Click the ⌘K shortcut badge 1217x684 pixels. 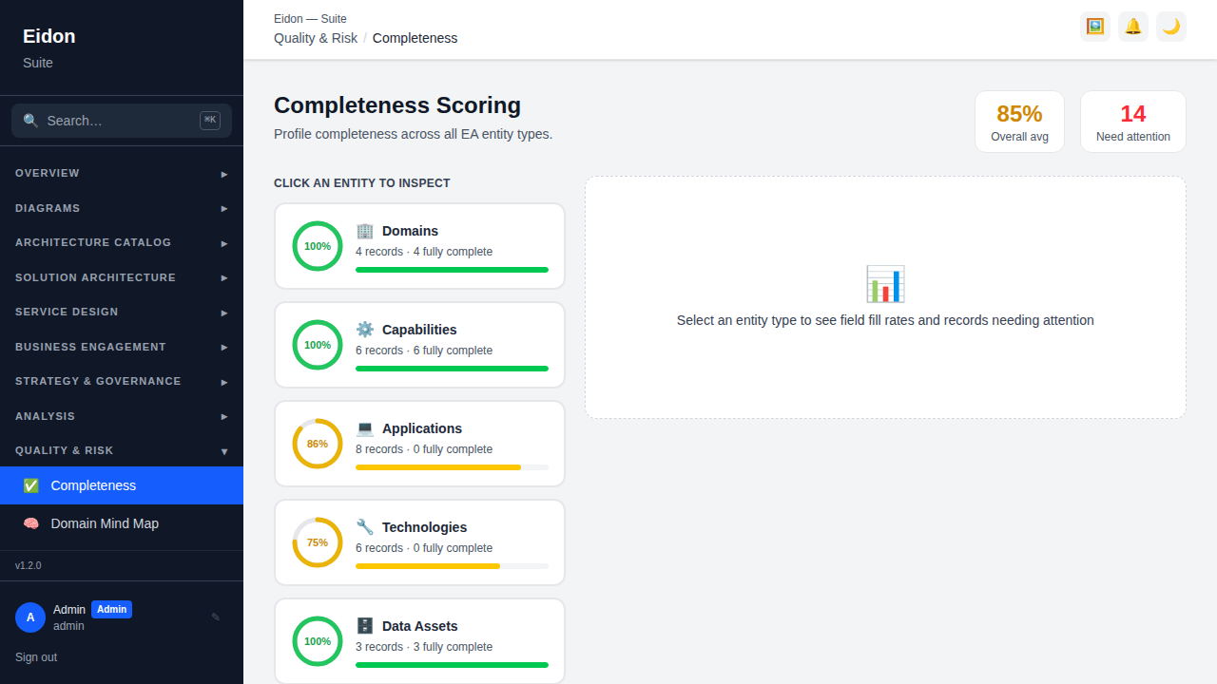[210, 121]
